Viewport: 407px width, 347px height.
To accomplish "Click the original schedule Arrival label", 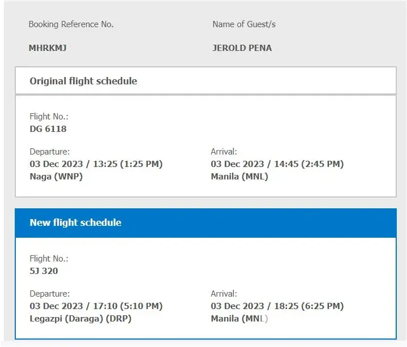I will point(224,152).
